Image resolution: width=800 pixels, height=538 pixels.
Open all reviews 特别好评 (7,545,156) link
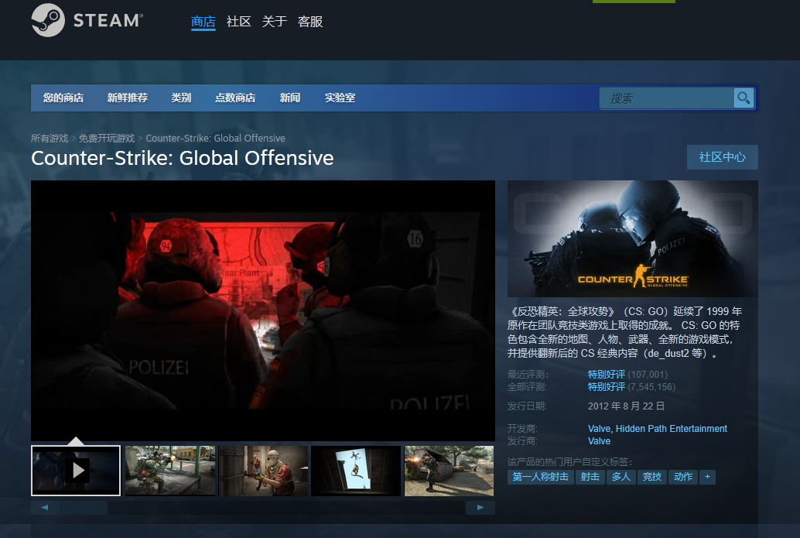coord(631,387)
